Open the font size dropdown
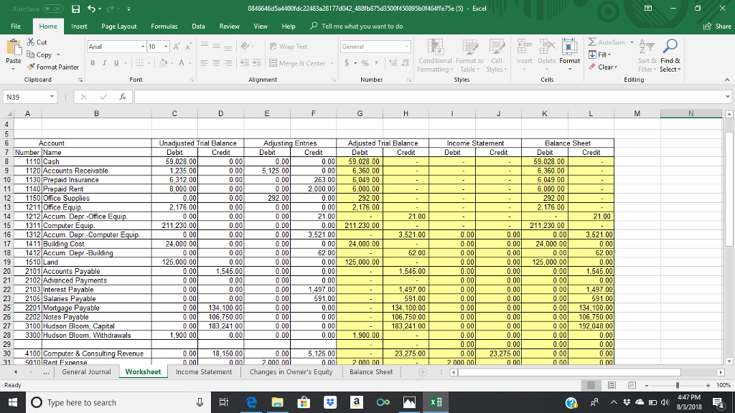The image size is (735, 413). click(165, 46)
